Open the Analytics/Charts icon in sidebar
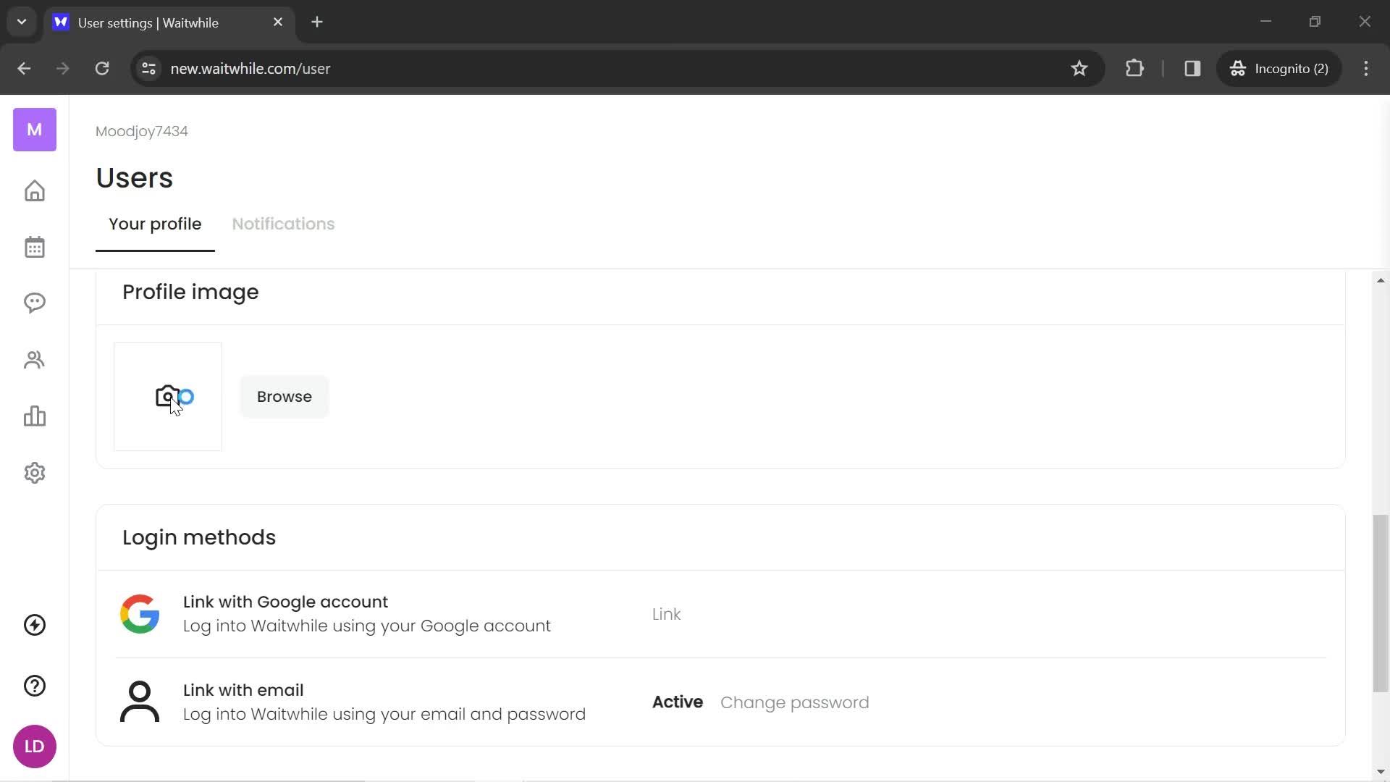The width and height of the screenshot is (1390, 782). point(34,416)
